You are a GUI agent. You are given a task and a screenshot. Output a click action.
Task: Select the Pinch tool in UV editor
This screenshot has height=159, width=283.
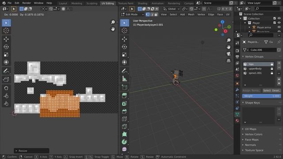point(6,104)
